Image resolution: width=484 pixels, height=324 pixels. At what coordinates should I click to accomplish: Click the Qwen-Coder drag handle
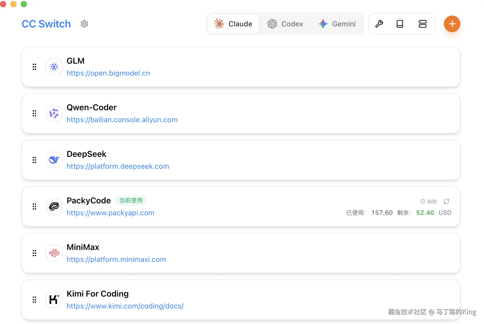pos(34,113)
